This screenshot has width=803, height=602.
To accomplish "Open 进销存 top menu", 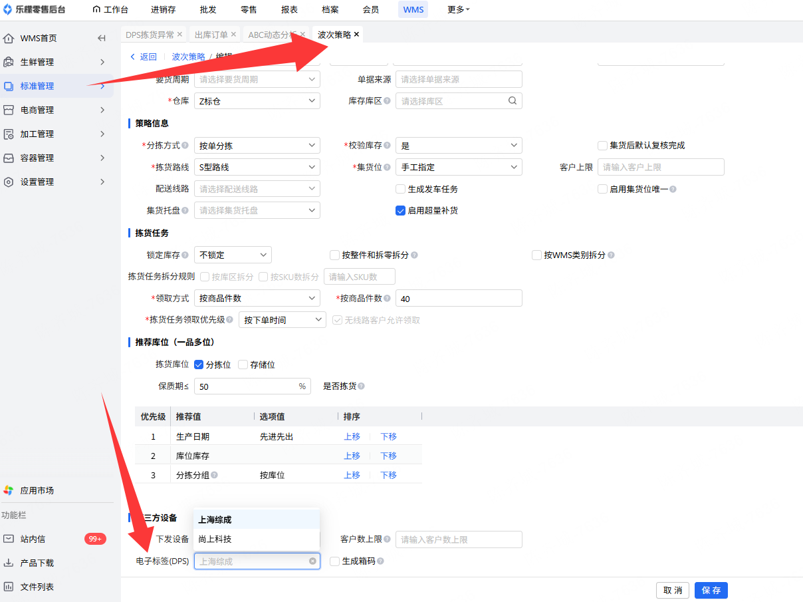I will coord(163,9).
